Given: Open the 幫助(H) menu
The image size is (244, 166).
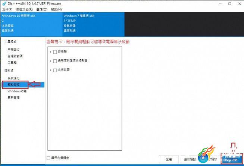Looking at the screenshot, I should pos(56,9).
